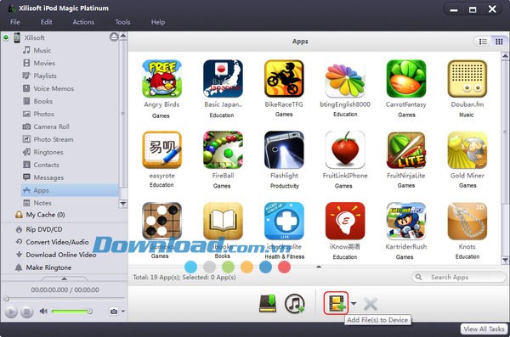Click View All Tasks button
Image resolution: width=510 pixels, height=337 pixels.
click(x=484, y=329)
